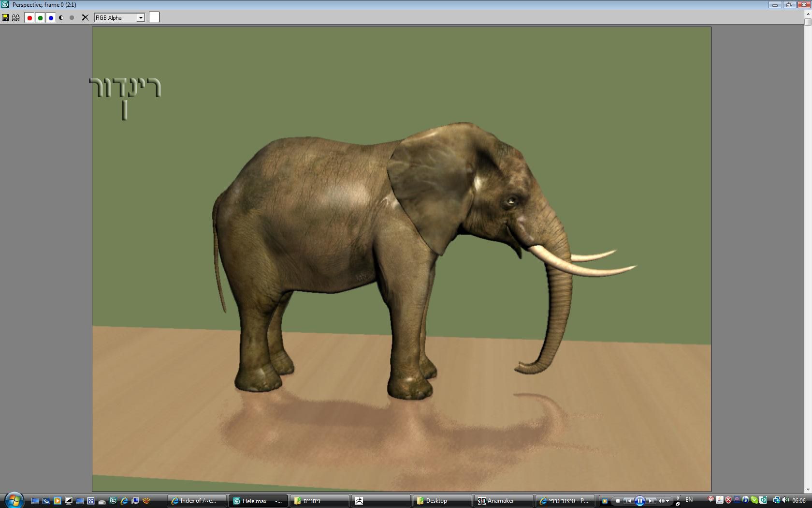812x508 pixels.
Task: Clone the rendered frame window
Action: tap(16, 17)
